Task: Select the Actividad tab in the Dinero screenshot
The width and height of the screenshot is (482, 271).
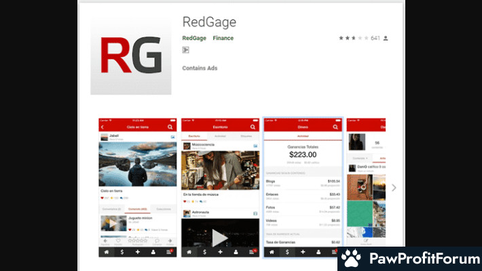Action: tap(303, 136)
